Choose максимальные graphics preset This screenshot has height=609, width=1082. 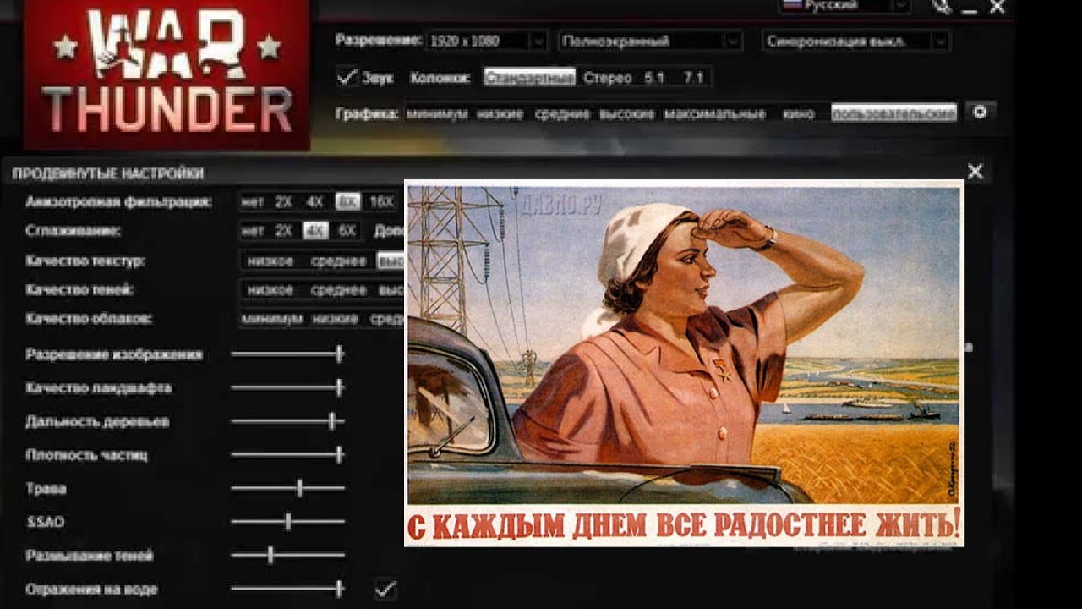(714, 113)
